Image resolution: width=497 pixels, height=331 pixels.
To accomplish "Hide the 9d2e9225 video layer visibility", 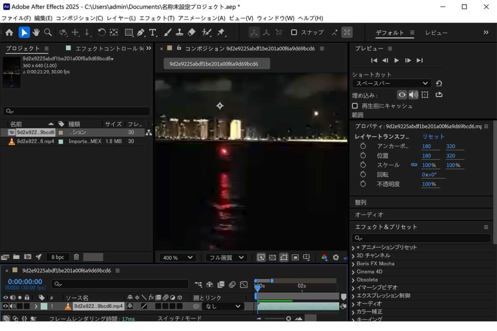I will [5, 306].
